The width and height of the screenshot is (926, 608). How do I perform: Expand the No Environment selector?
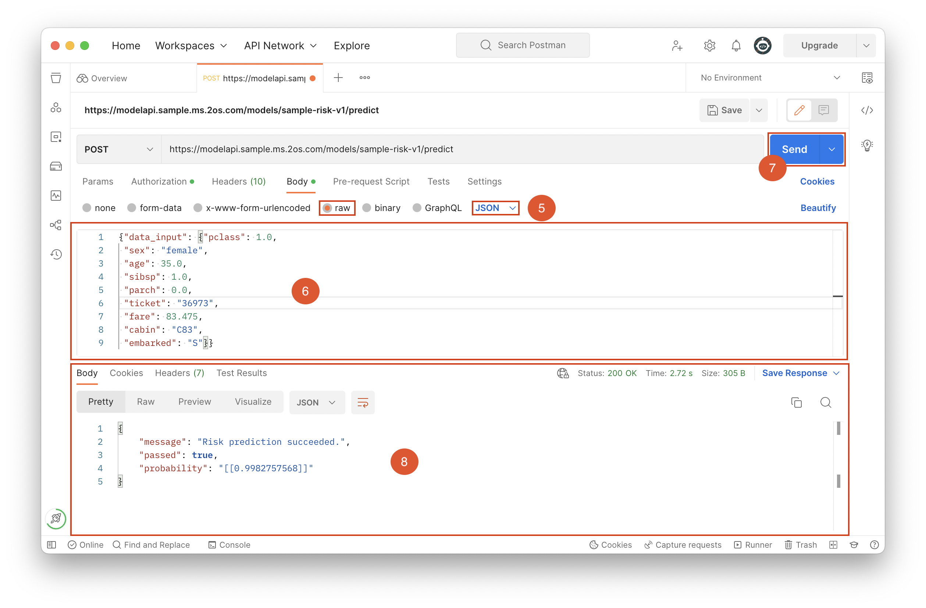click(769, 78)
